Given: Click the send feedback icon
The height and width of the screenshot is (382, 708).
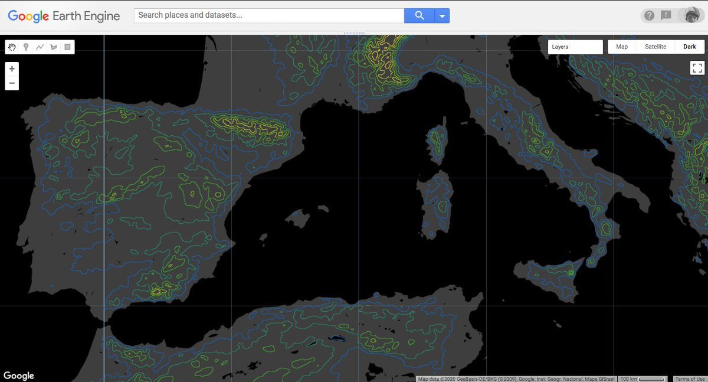Looking at the screenshot, I should [x=666, y=16].
